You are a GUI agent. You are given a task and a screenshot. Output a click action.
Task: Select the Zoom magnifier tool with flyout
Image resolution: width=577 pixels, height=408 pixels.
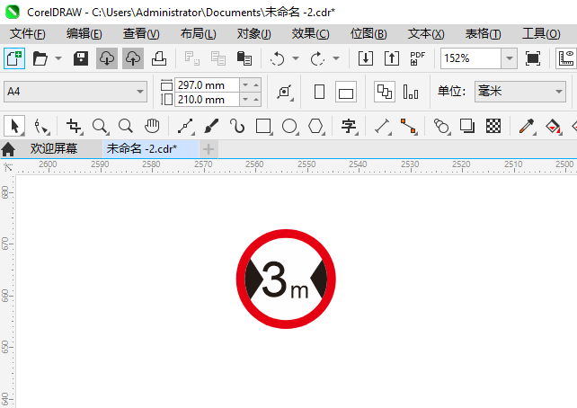(x=100, y=126)
